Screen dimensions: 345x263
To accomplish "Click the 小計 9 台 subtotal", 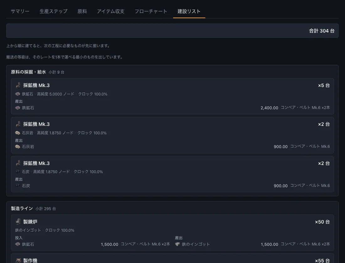I will pyautogui.click(x=56, y=72).
